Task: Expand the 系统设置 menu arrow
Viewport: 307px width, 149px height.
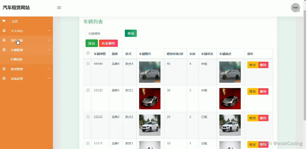Action: tap(49, 78)
